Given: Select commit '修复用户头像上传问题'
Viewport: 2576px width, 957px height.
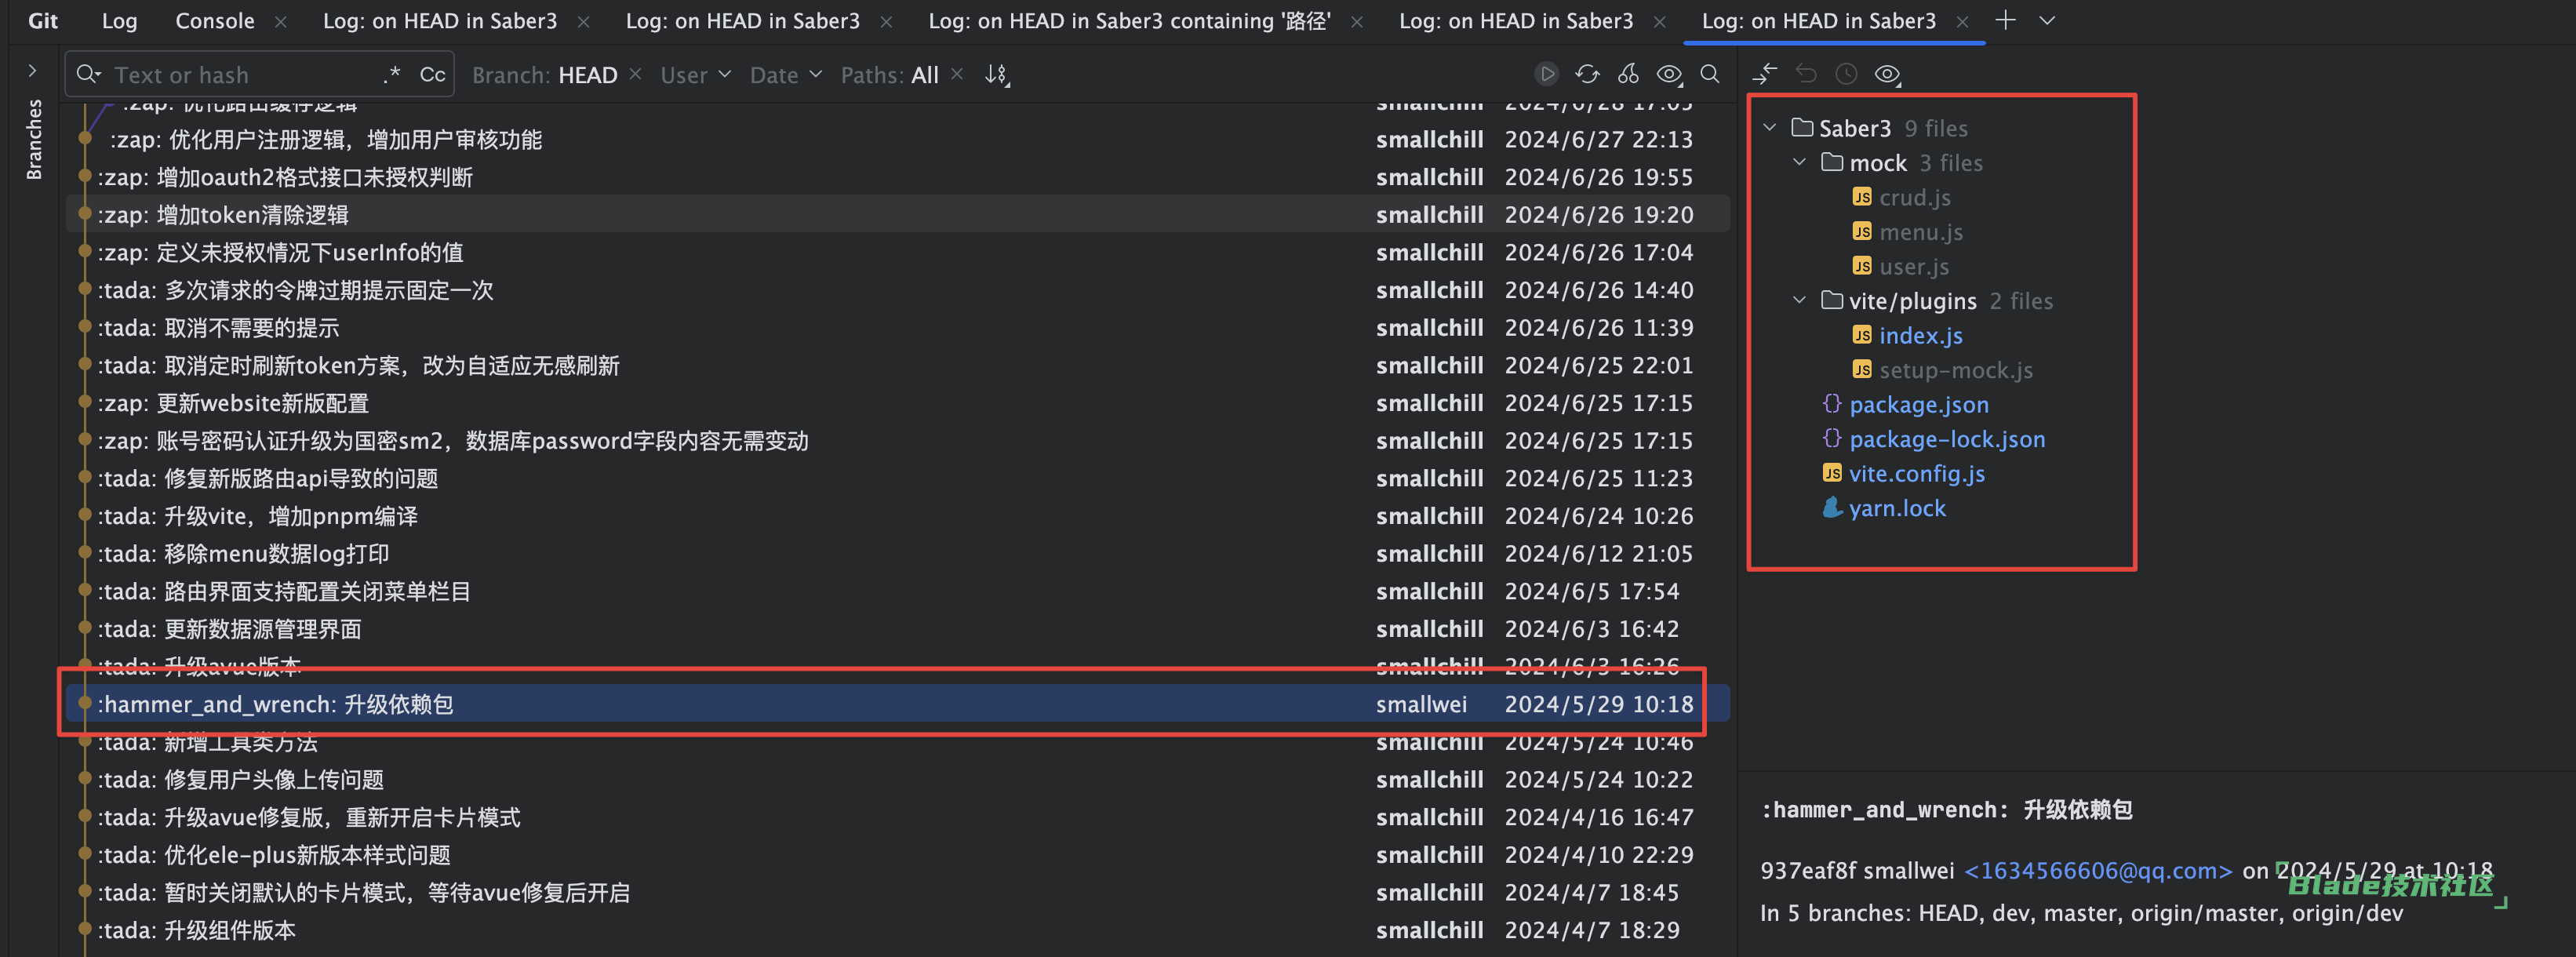Looking at the screenshot, I should click(x=898, y=779).
